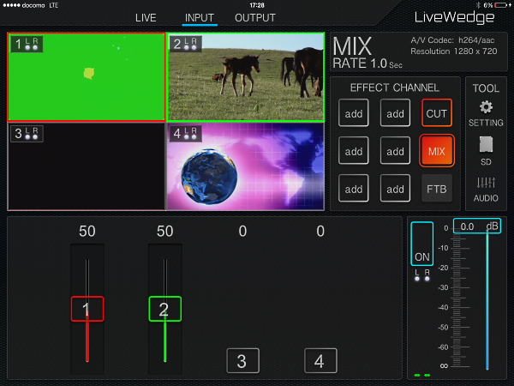Open the SD card tool

tap(486, 151)
